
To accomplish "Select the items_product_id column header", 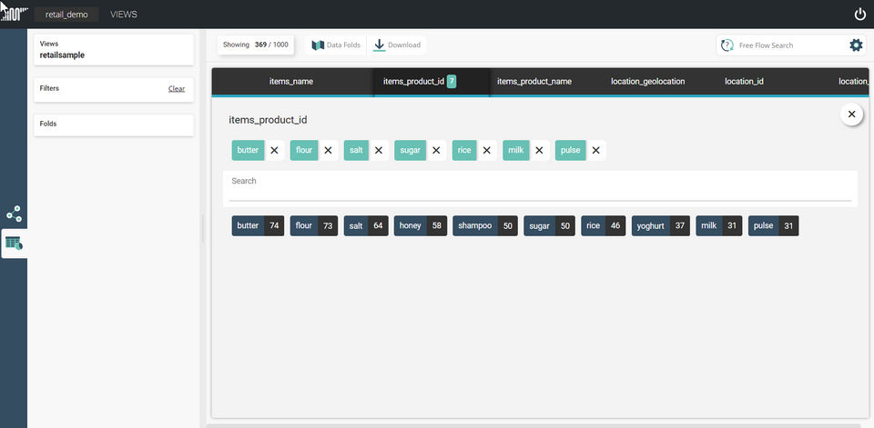I will point(413,82).
